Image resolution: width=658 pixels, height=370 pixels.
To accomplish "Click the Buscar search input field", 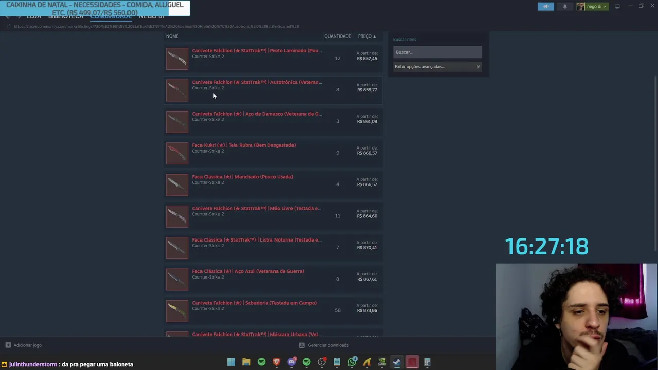I will [x=437, y=52].
